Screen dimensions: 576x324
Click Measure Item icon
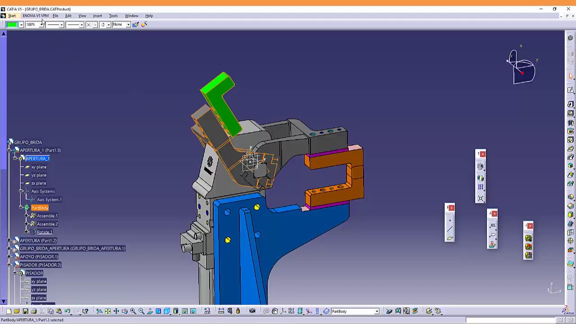tap(229, 311)
